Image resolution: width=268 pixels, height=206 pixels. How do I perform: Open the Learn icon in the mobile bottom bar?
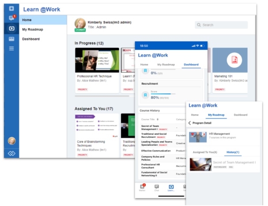[x=171, y=188]
